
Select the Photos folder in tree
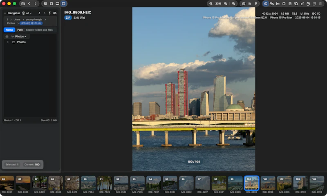click(x=21, y=42)
